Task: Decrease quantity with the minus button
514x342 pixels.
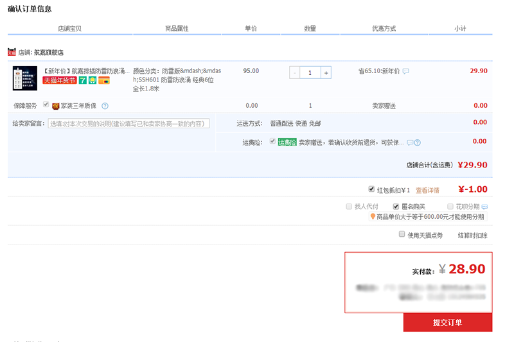Action: [x=295, y=73]
